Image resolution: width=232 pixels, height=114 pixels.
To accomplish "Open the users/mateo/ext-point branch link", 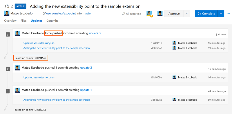I will [61, 13].
